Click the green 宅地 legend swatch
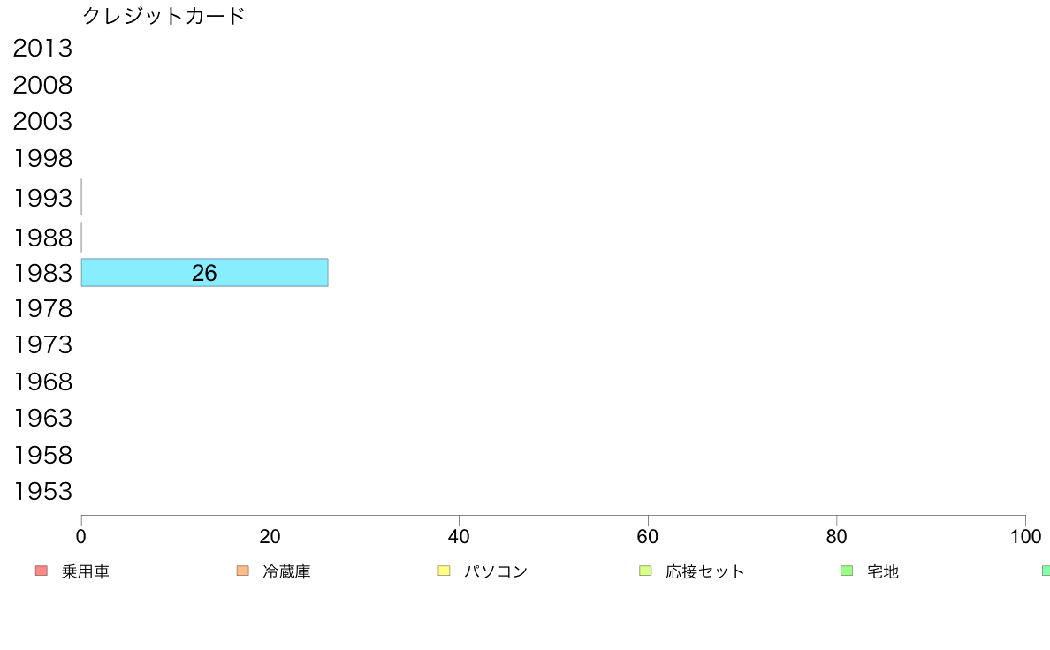The image size is (1050, 650). [x=847, y=571]
